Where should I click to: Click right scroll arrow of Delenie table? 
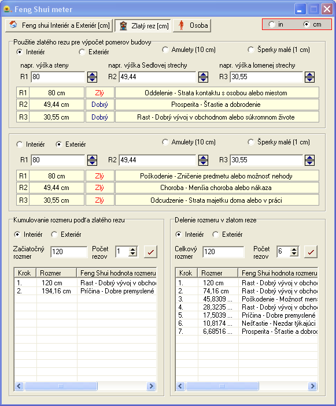tap(313, 386)
